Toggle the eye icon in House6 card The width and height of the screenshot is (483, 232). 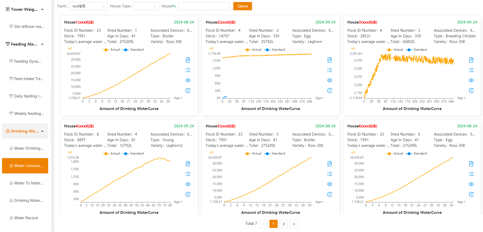(x=471, y=184)
